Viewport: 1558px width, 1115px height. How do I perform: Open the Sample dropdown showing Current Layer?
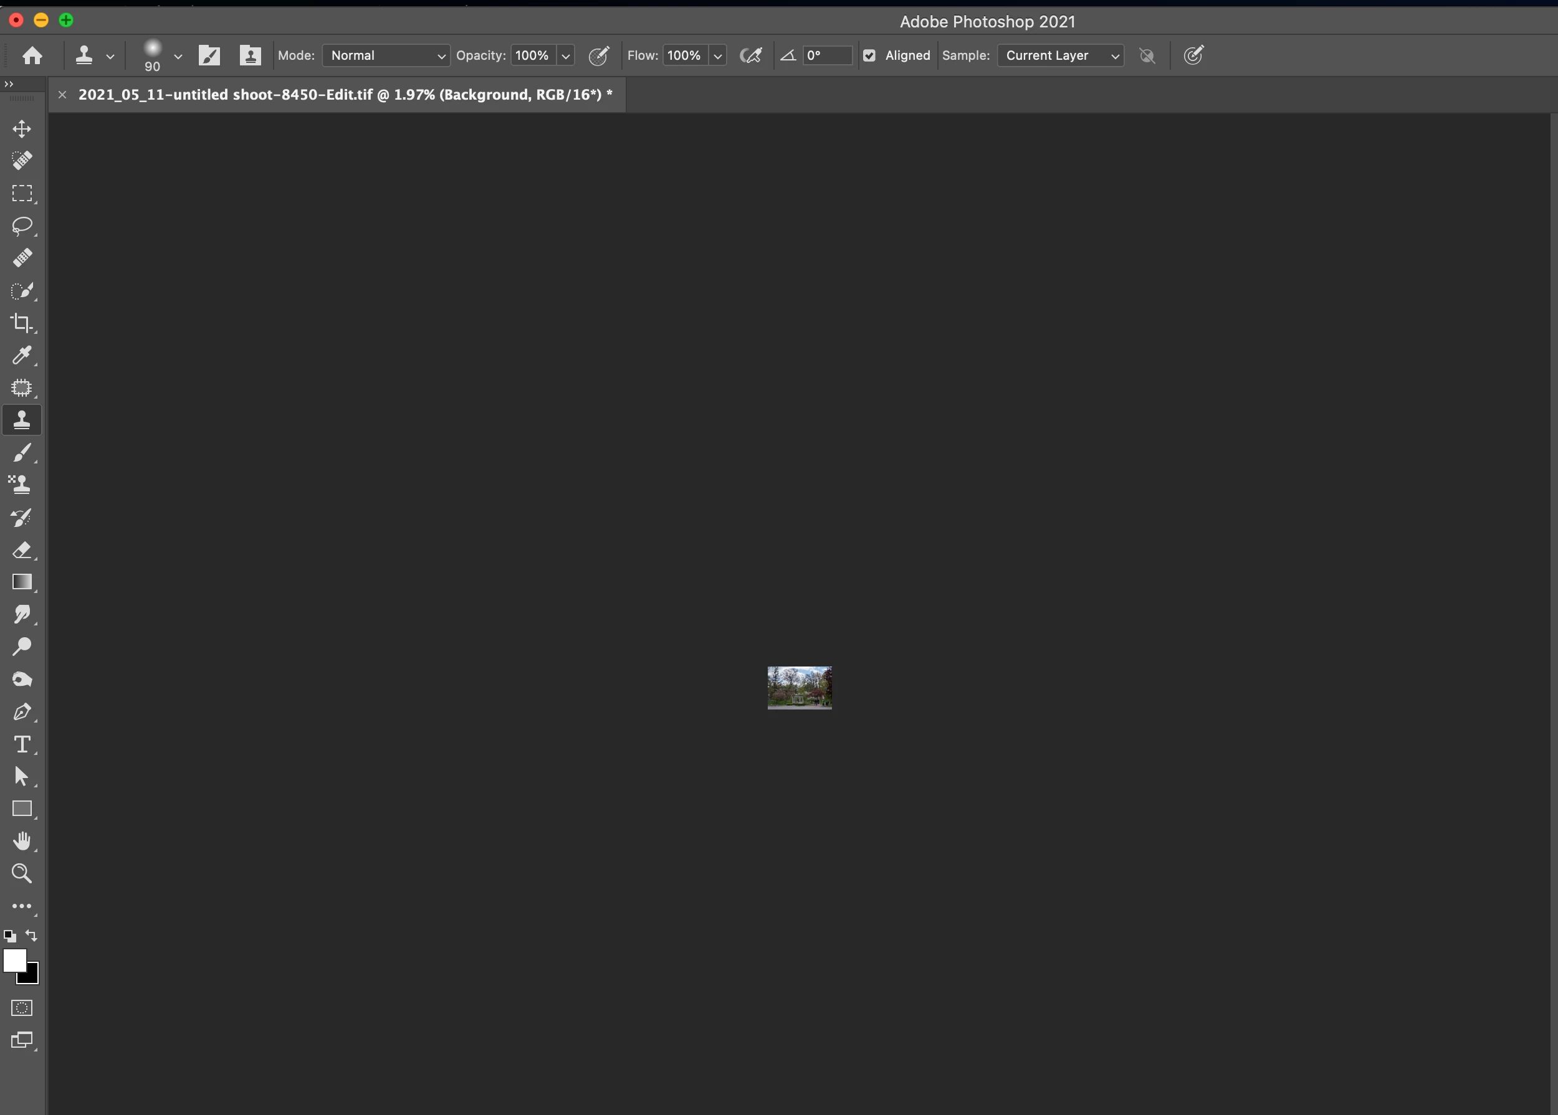[1060, 55]
